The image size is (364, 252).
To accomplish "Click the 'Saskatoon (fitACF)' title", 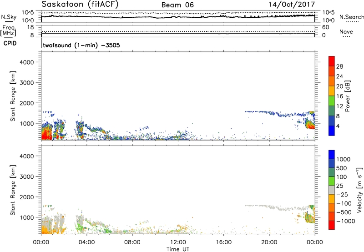I will (x=80, y=4).
